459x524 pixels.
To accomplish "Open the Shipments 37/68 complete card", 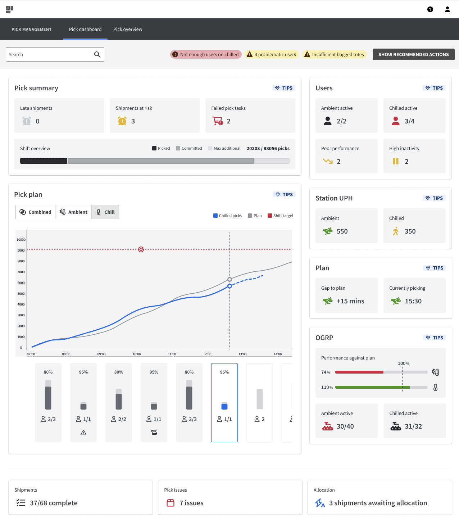I will tap(81, 497).
